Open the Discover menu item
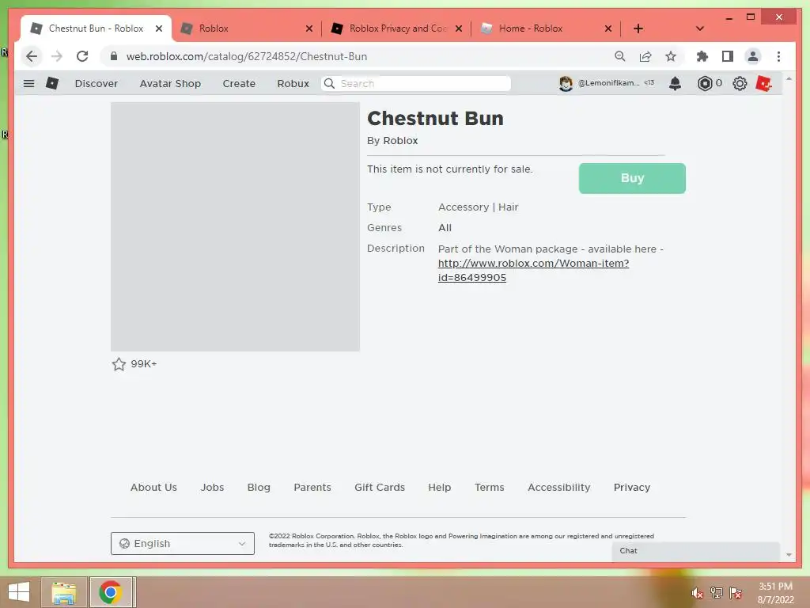Screen dimensions: 810x608 [x=96, y=83]
